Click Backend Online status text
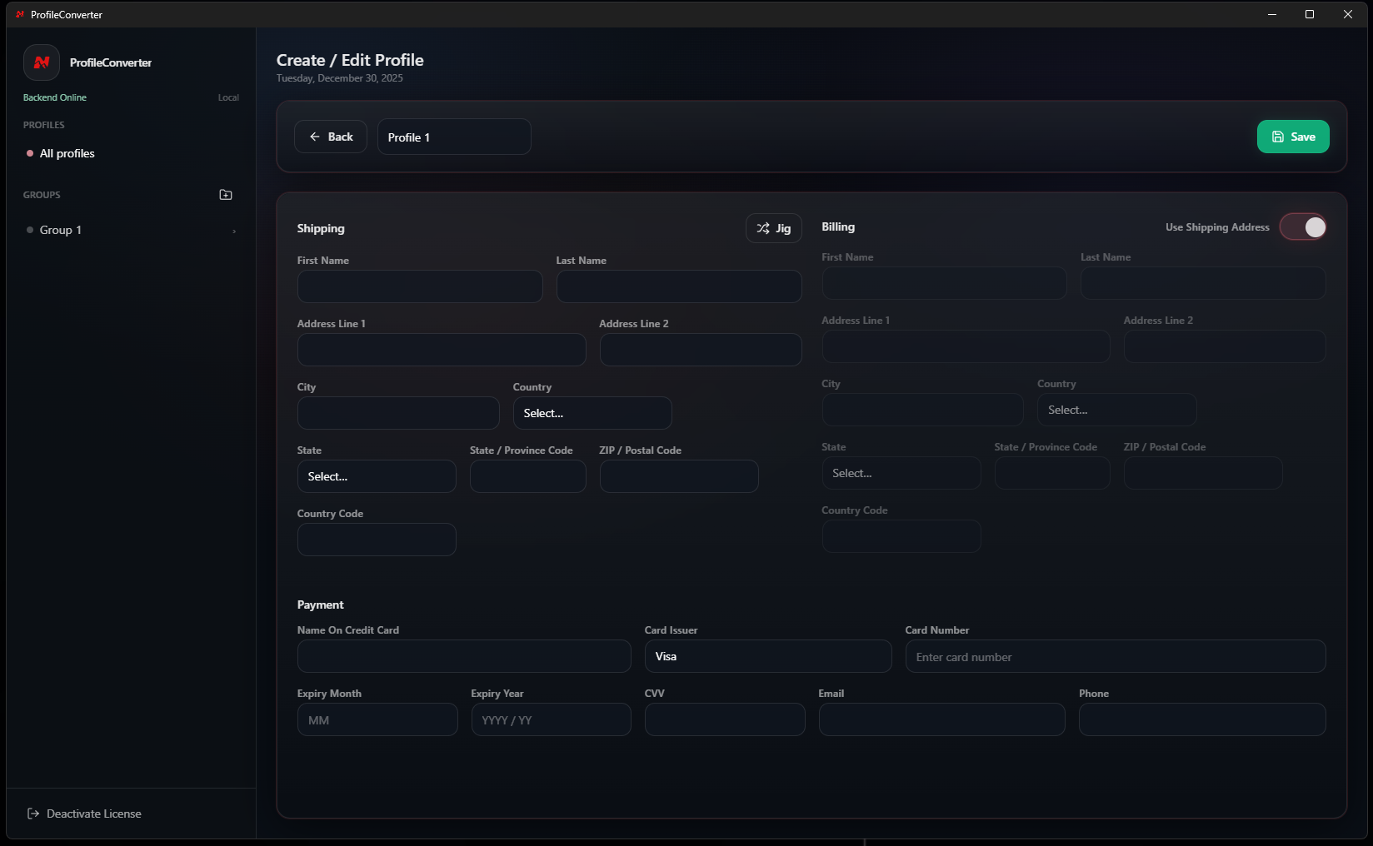The height and width of the screenshot is (846, 1373). click(x=55, y=97)
